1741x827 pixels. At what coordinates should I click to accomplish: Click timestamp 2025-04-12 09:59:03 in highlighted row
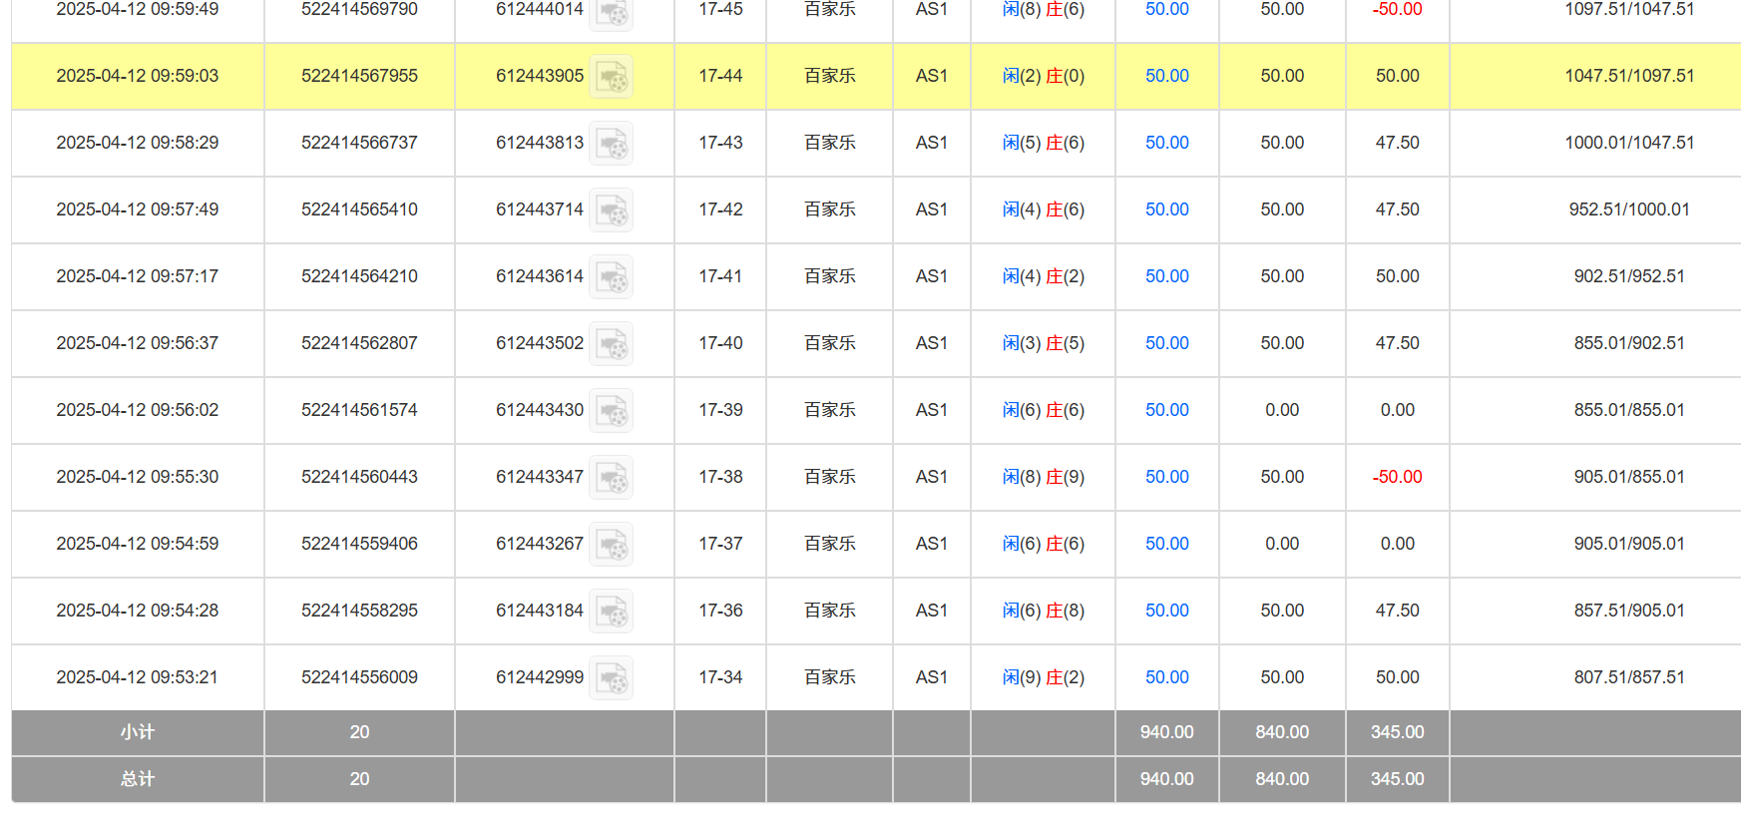137,76
